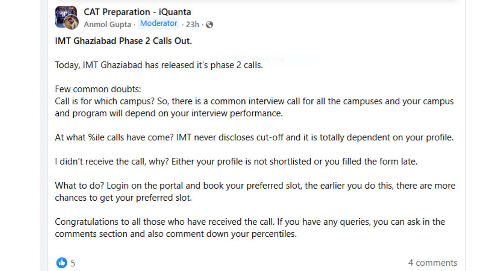The height and width of the screenshot is (271, 482).
Task: Click the Moderator badge
Action: coord(159,24)
